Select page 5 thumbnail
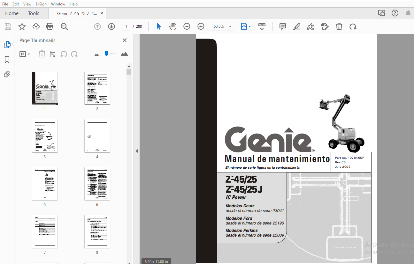Screen dimensions: 414x264 45,183
